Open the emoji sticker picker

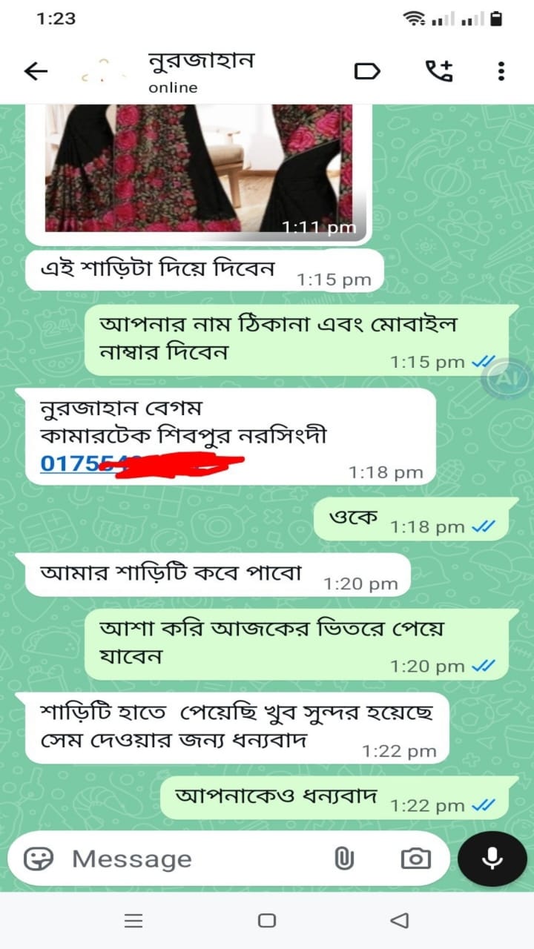(39, 859)
